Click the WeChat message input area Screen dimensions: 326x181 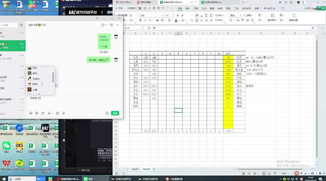(74, 103)
